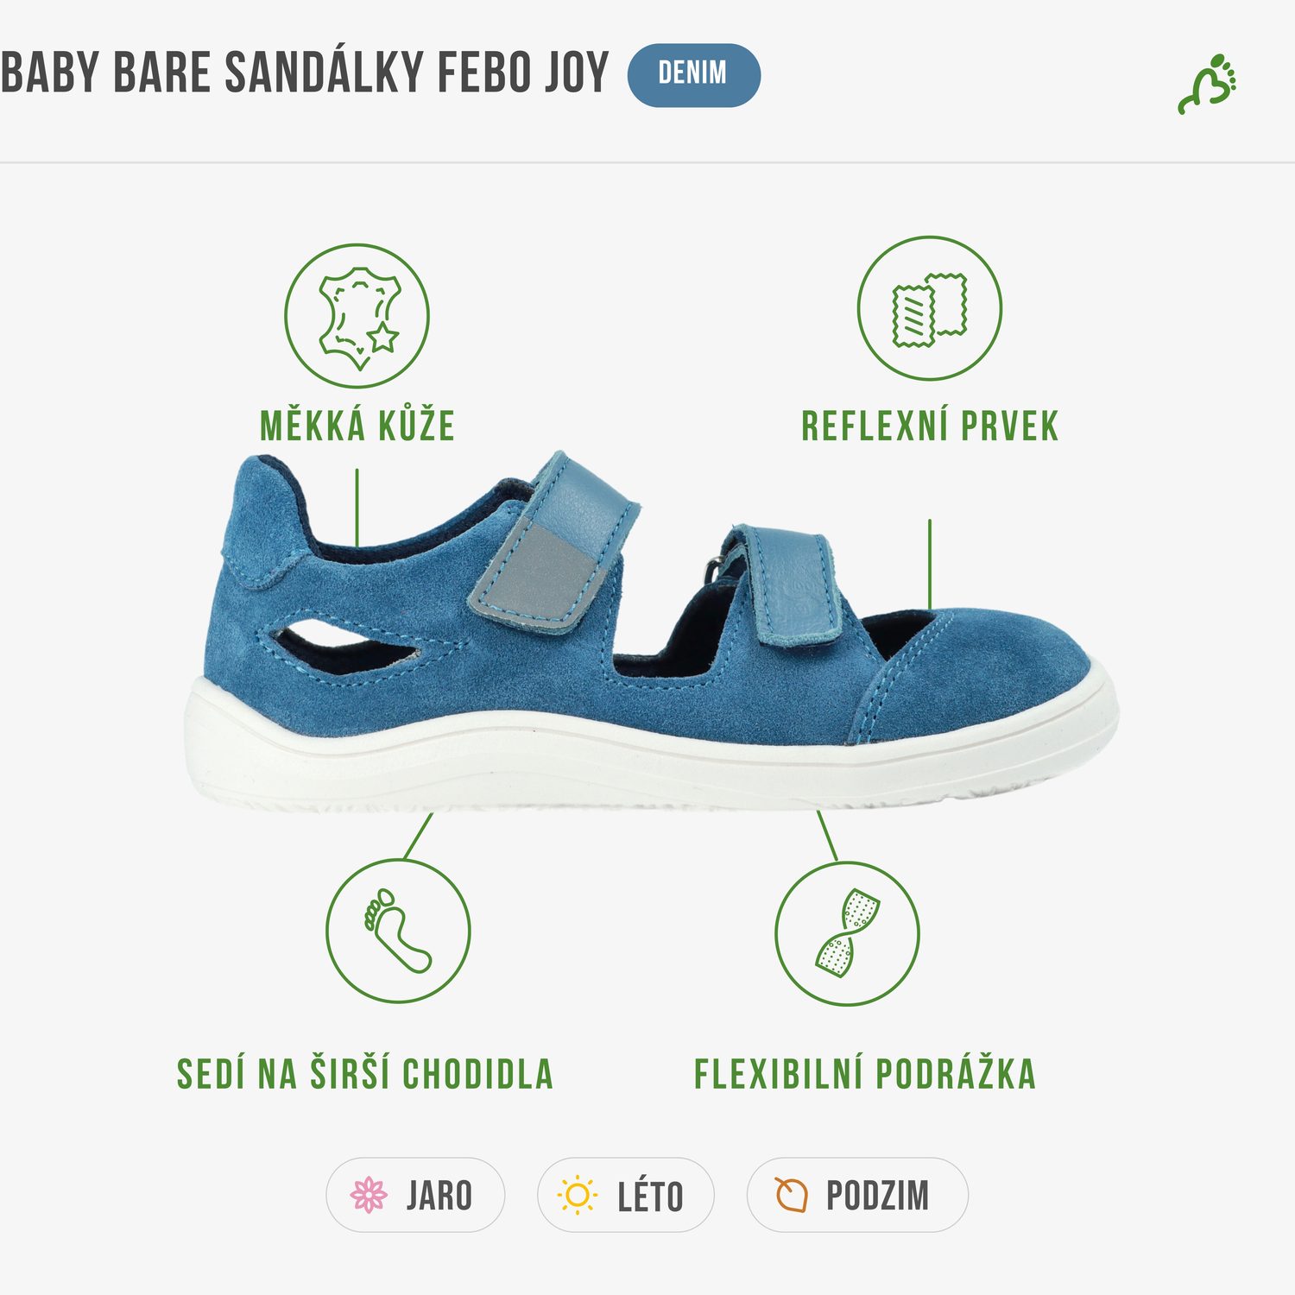This screenshot has height=1295, width=1295.
Task: Click the pink flower spring icon
Action: [x=369, y=1195]
